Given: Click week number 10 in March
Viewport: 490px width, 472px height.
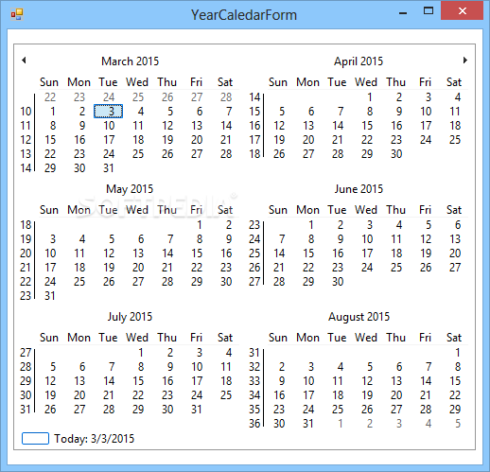Looking at the screenshot, I should pos(26,112).
